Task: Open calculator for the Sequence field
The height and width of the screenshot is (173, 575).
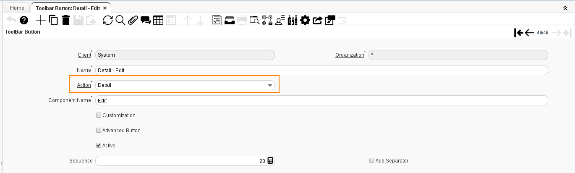Action: 270,161
